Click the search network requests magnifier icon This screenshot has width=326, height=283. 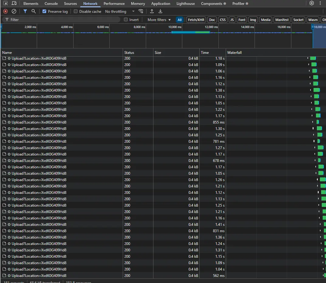pyautogui.click(x=33, y=11)
